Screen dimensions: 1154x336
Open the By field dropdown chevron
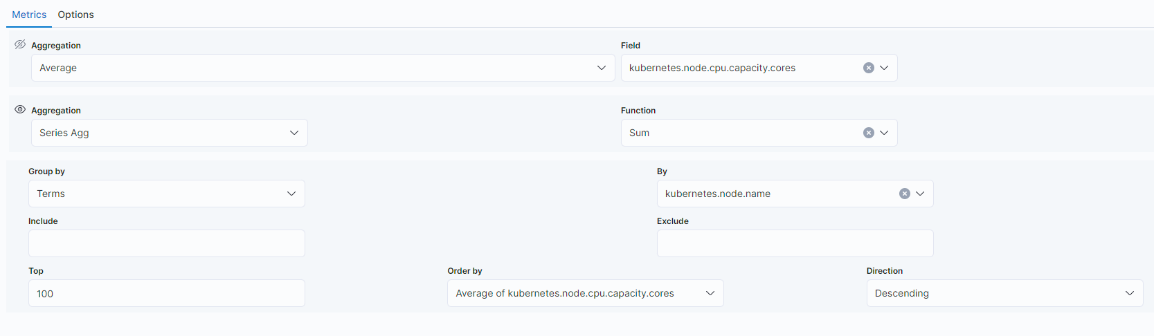920,194
